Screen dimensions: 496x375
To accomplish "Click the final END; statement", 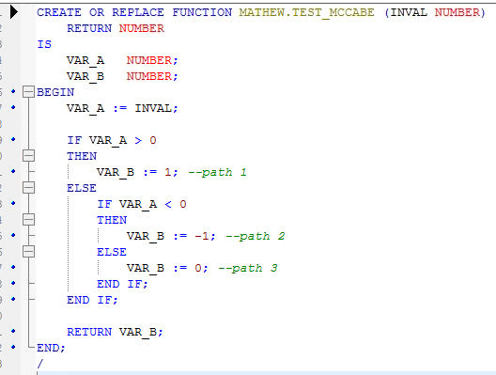I will click(x=51, y=348).
